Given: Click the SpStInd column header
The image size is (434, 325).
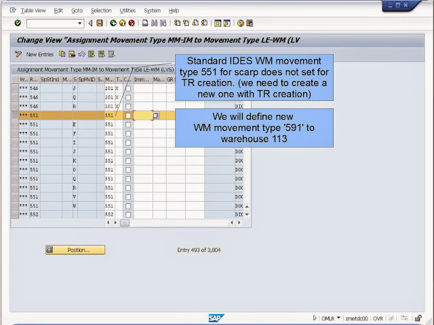Looking at the screenshot, I should click(52, 80).
